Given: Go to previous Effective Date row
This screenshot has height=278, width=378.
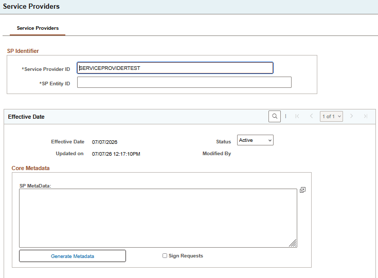Looking at the screenshot, I should click(x=311, y=116).
